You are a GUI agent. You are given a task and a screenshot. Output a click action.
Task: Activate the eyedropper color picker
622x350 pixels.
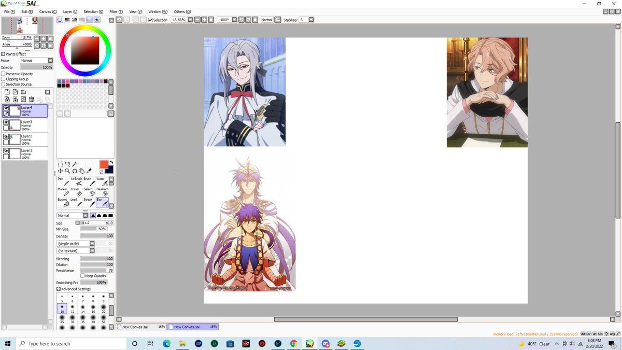coord(89,171)
